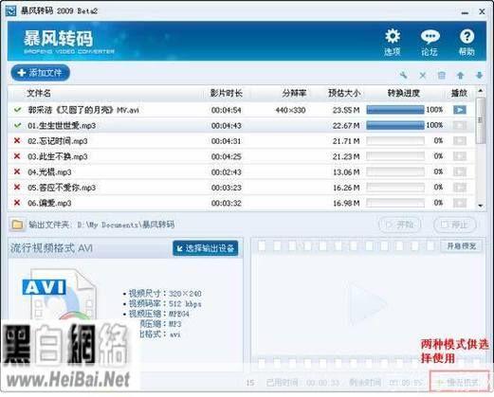Click the file list scroll up arrow
Viewport: 494px width, 397px height.
(x=481, y=91)
